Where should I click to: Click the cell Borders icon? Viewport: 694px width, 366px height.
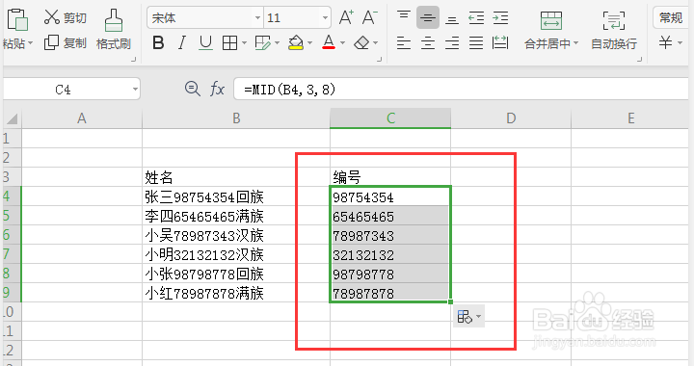point(229,43)
